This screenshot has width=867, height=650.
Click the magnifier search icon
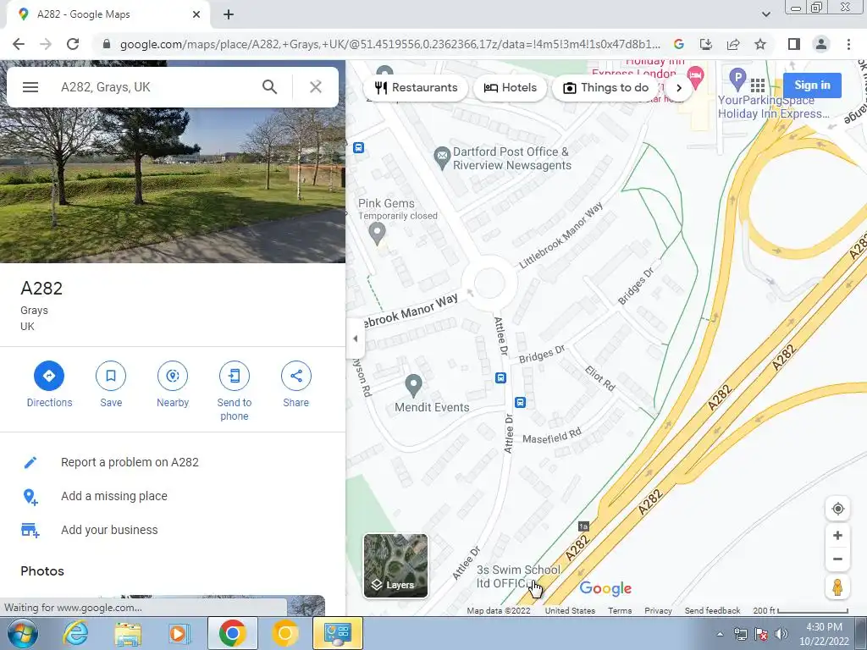(x=269, y=87)
